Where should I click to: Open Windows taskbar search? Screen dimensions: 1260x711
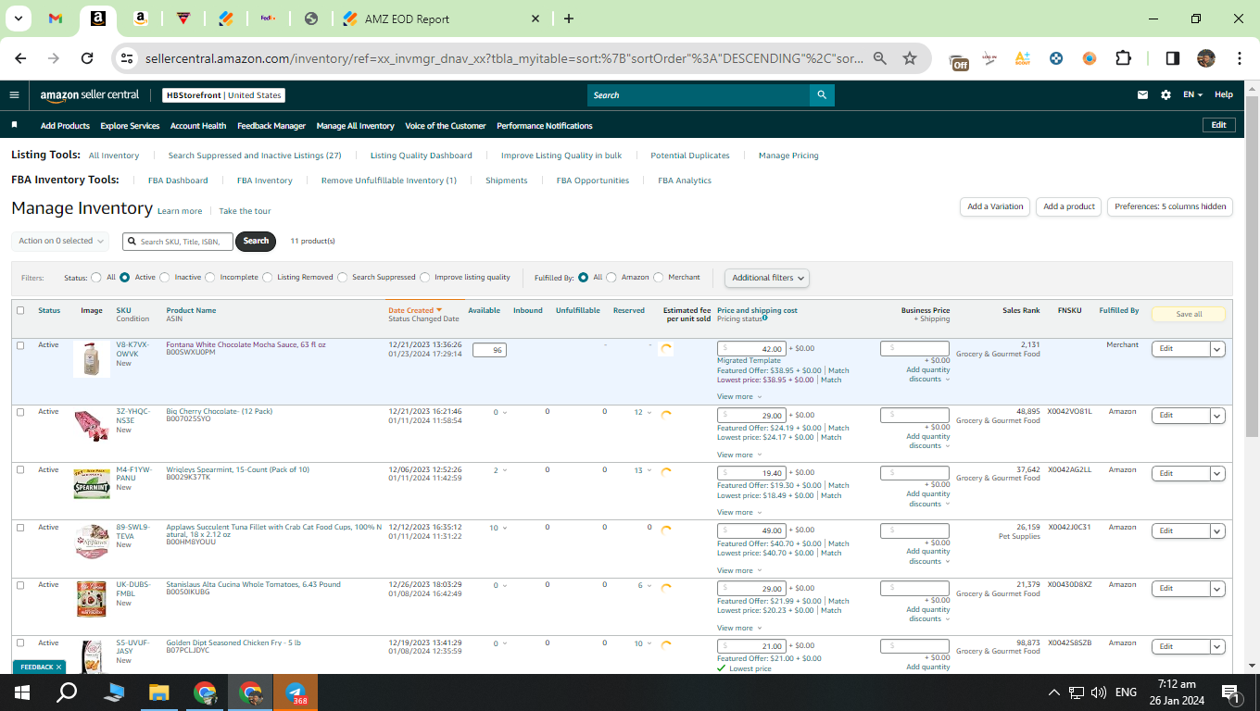point(68,692)
